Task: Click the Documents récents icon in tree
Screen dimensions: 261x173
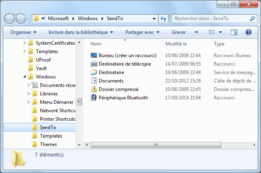Action: coord(35,85)
